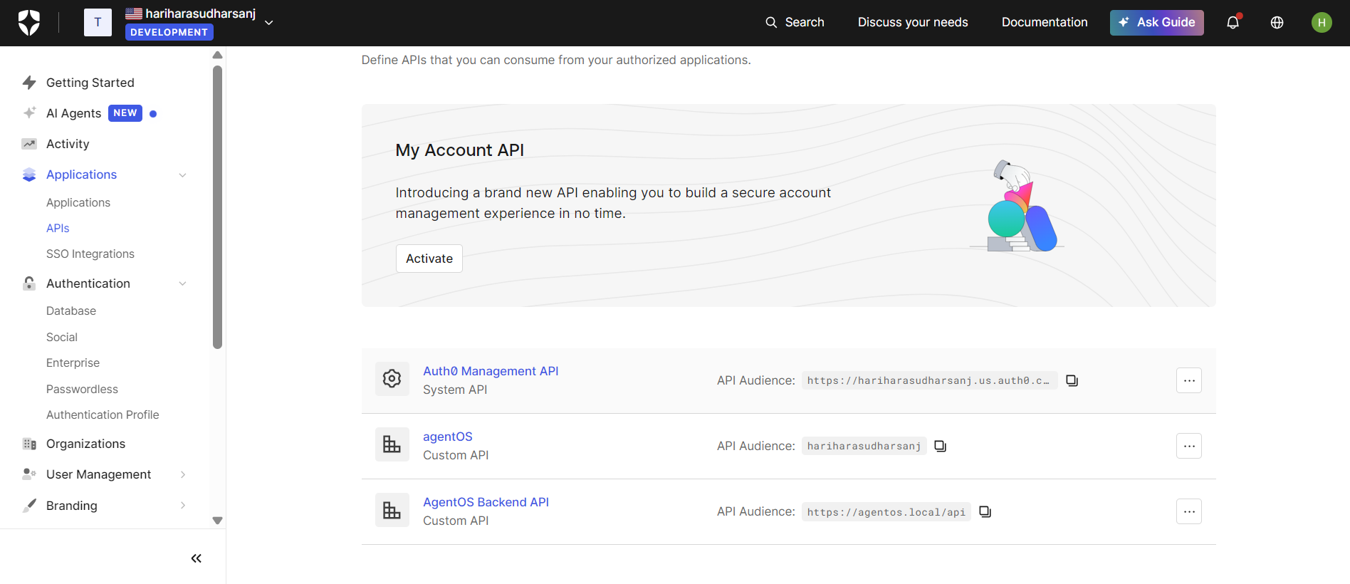Click the globe language icon
1350x584 pixels.
click(1277, 23)
